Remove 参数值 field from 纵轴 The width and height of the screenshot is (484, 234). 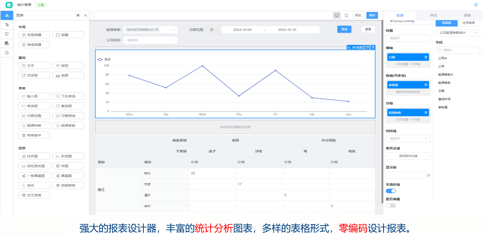click(426, 85)
